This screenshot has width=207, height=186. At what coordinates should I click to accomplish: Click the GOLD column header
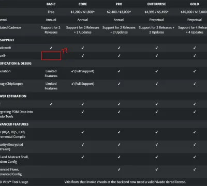(195, 4)
